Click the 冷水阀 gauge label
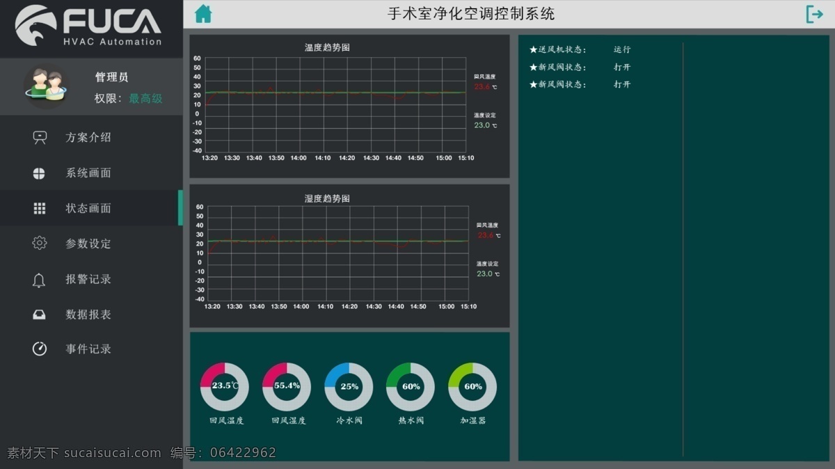Viewport: 835px width, 469px height. click(349, 421)
